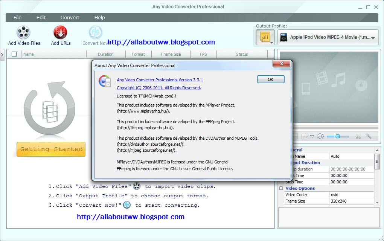Open the Edit menu
This screenshot has height=241, width=384.
click(x=41, y=18)
